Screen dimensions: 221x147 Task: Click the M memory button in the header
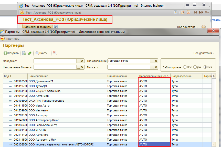pyautogui.click(x=195, y=12)
